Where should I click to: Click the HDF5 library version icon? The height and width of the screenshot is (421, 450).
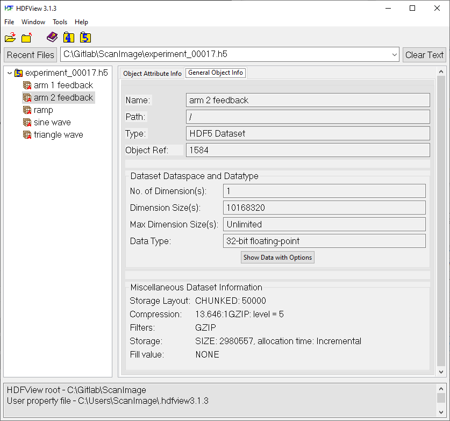pos(85,37)
